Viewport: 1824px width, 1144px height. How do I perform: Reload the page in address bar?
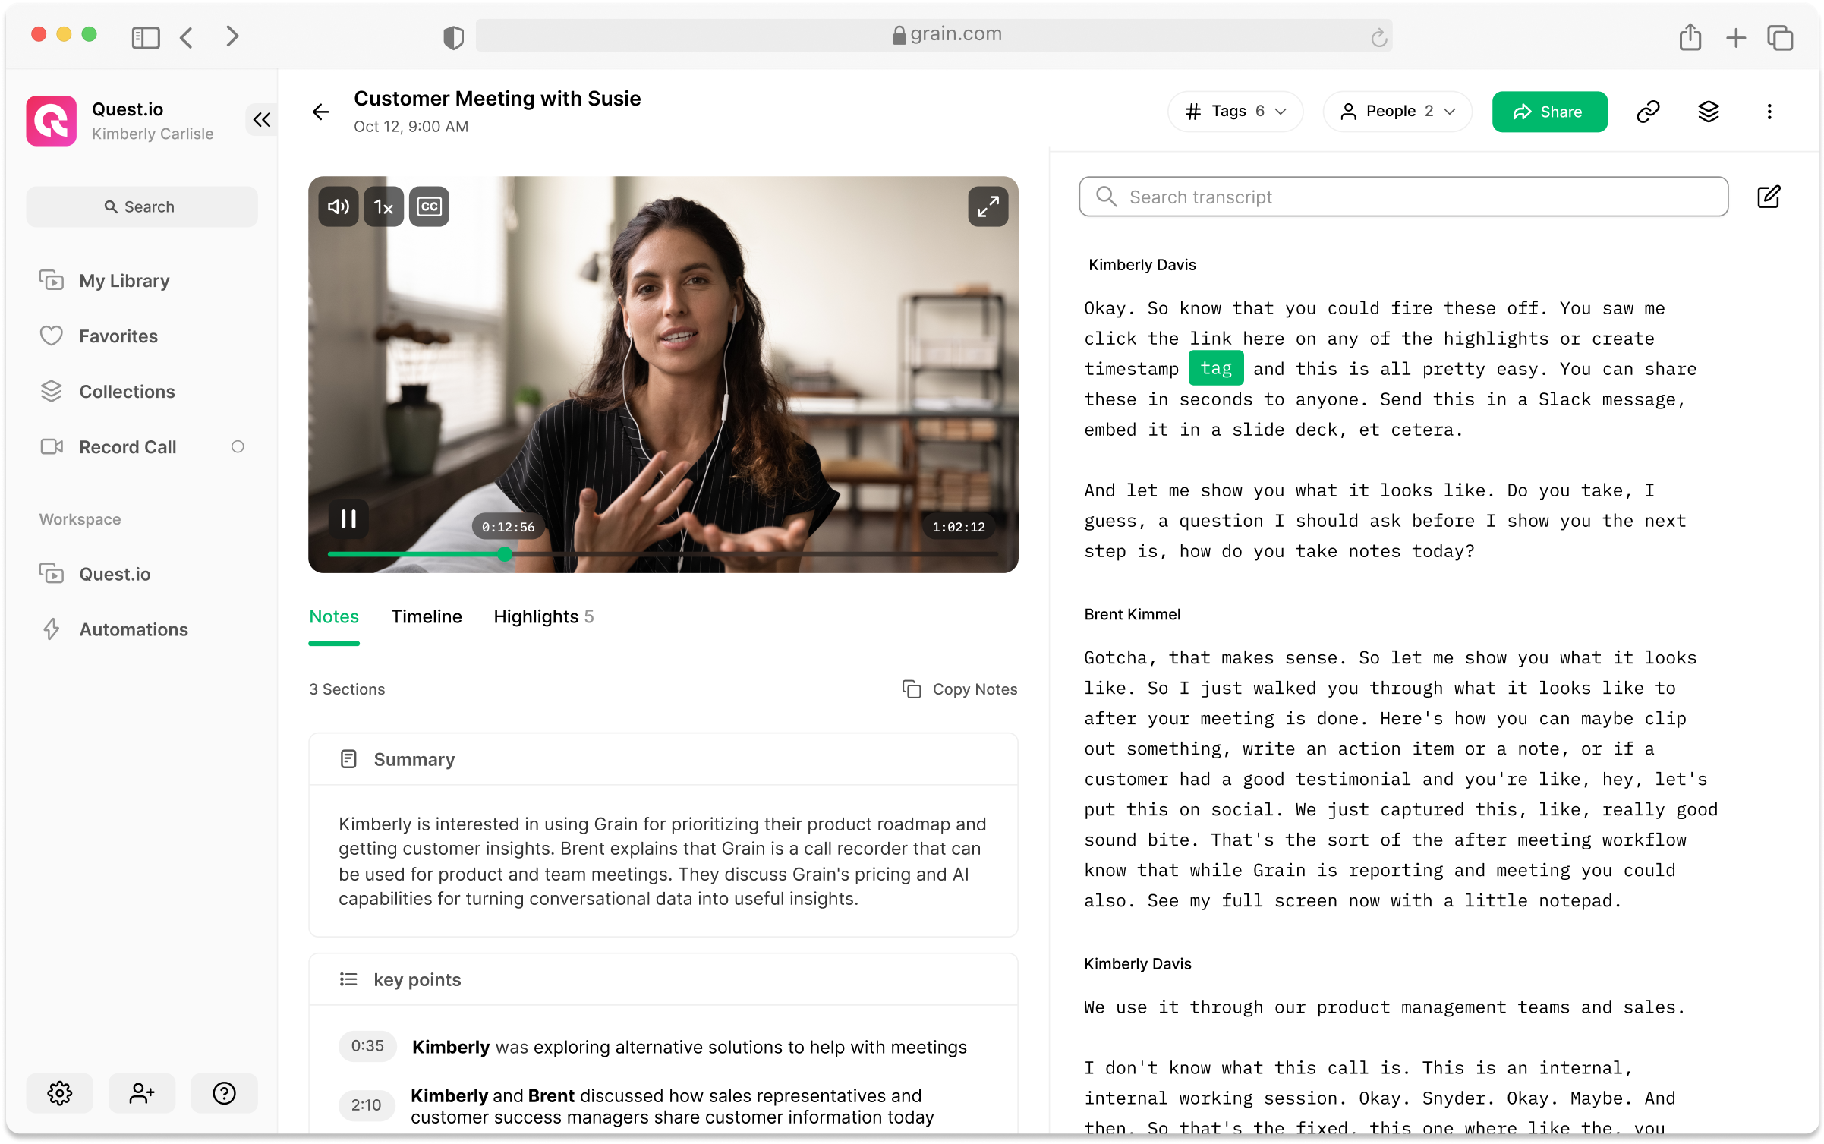click(x=1378, y=37)
